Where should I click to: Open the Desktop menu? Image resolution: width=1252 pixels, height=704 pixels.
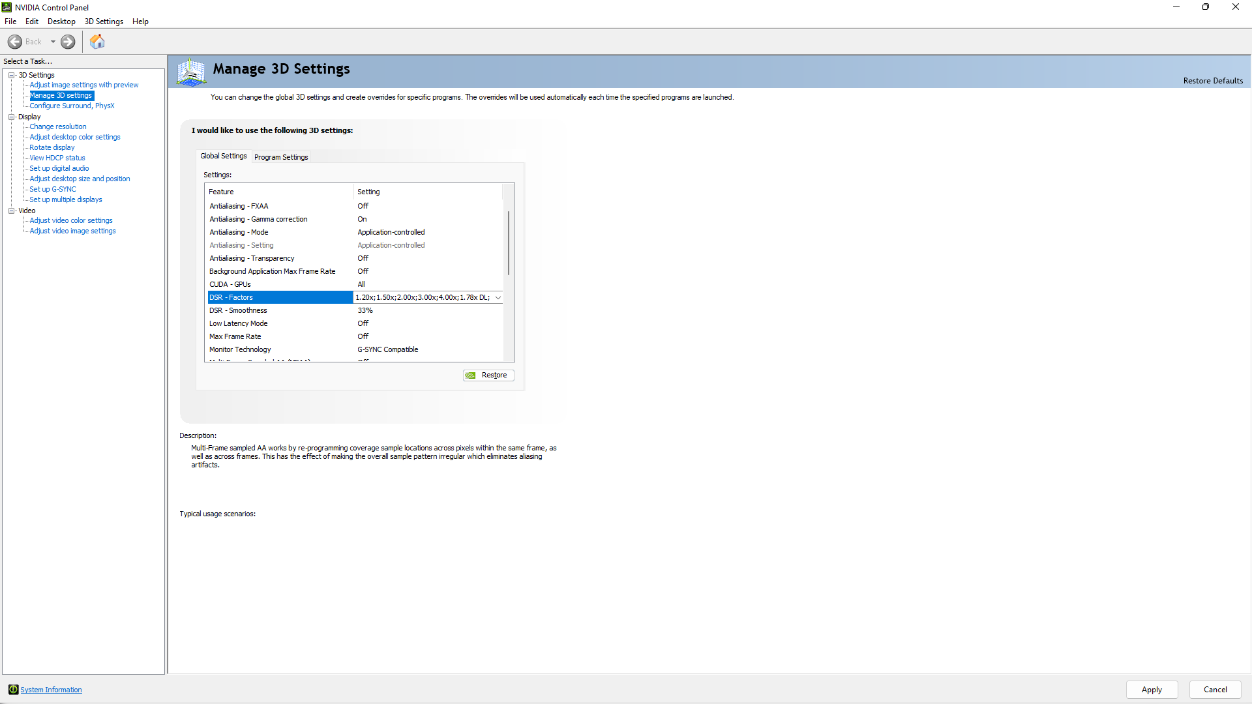click(x=61, y=22)
